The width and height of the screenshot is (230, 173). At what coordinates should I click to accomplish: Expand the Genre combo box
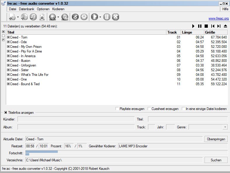tap(225, 127)
